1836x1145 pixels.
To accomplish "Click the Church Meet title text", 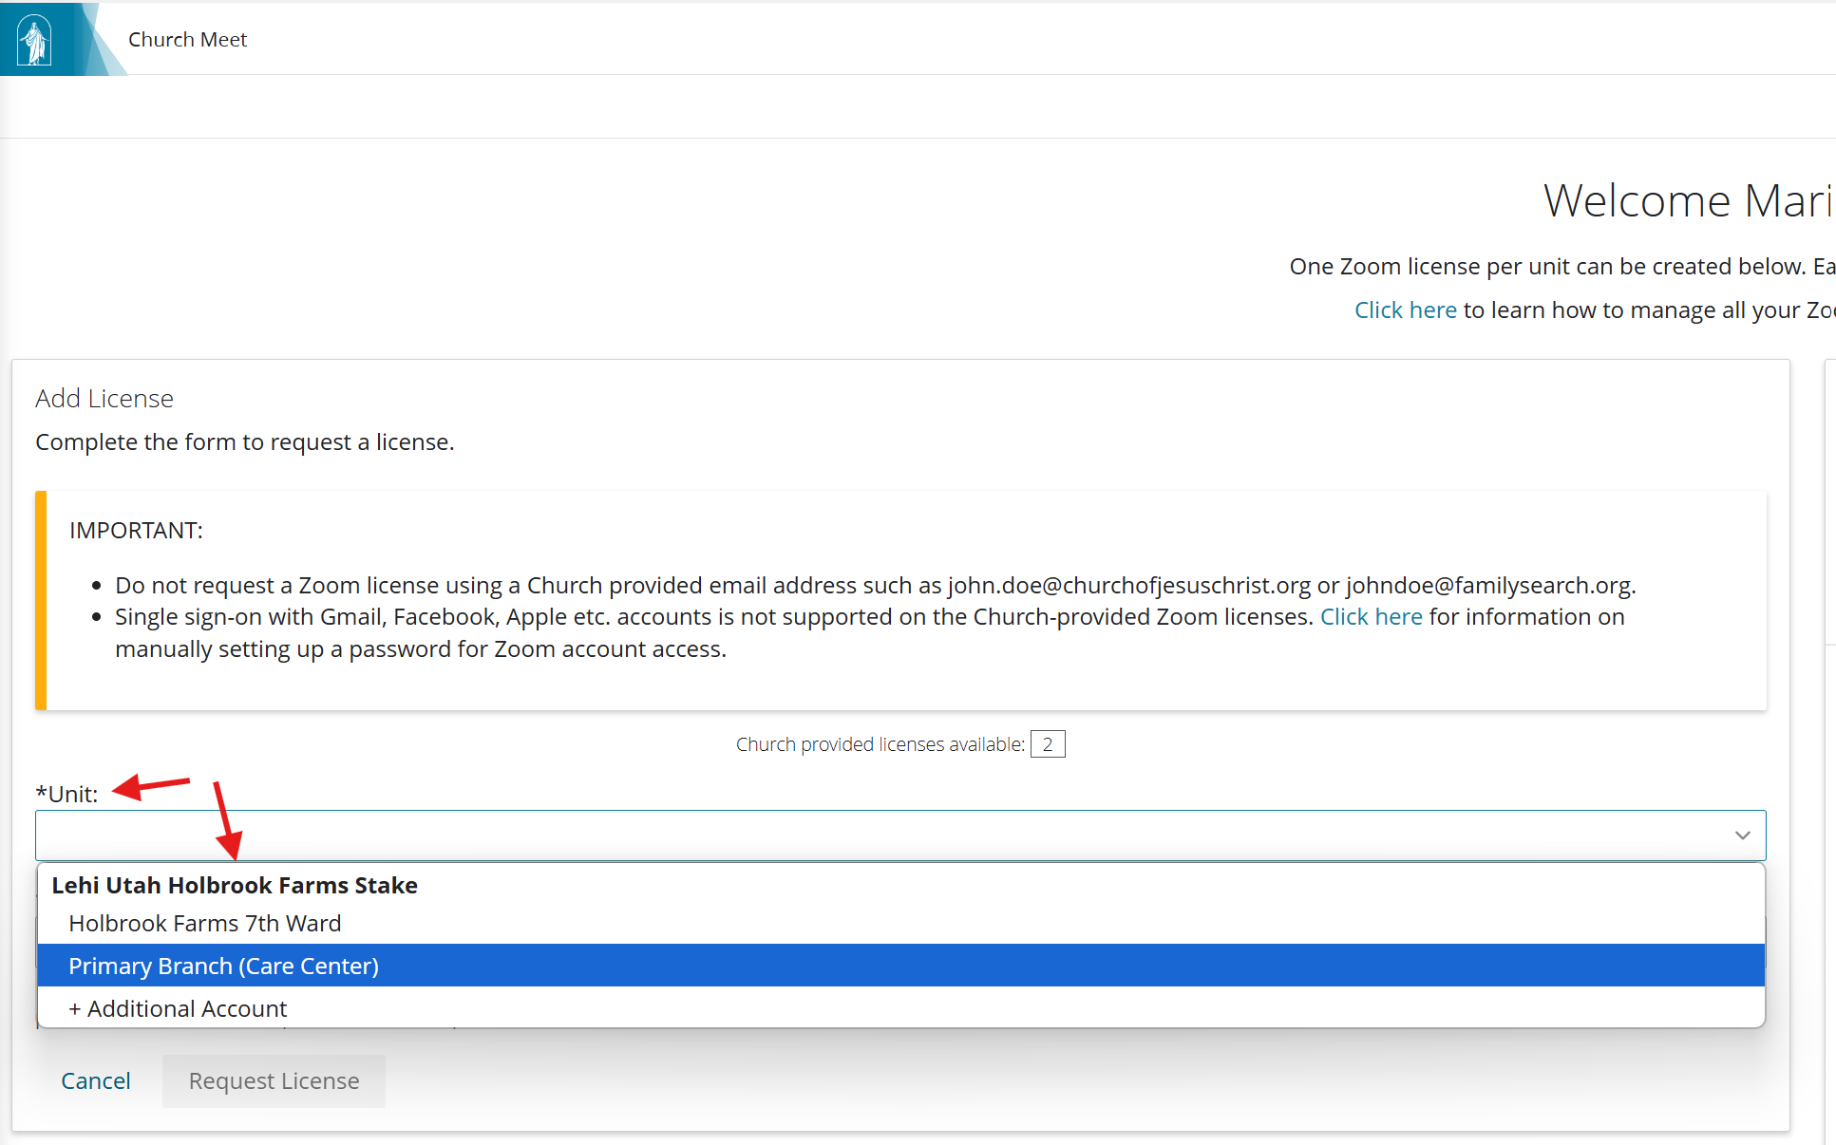I will (187, 39).
